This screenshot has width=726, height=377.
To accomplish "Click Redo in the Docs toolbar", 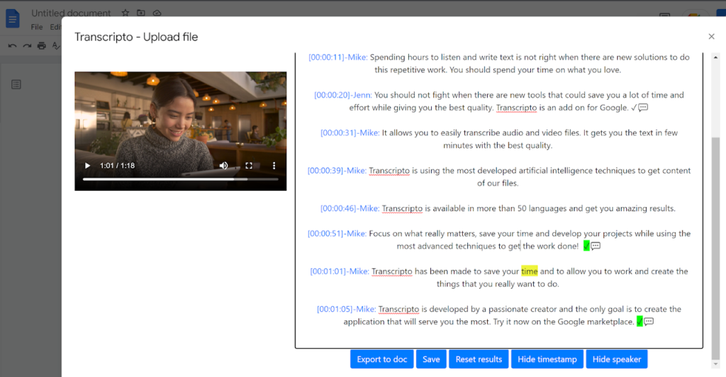I will pyautogui.click(x=28, y=46).
